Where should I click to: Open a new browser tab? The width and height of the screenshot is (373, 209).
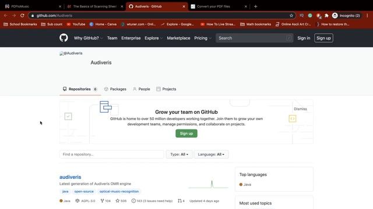[x=255, y=6]
